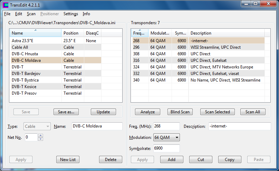Select the DVB-C Hnusta list row

56,54
